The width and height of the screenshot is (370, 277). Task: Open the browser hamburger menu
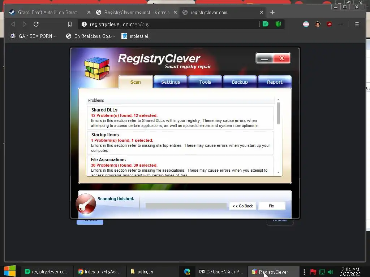pos(357,24)
